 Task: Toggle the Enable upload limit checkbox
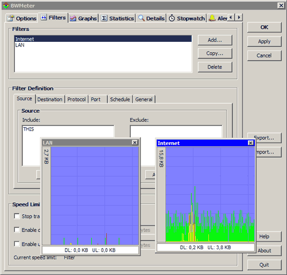tap(17, 244)
